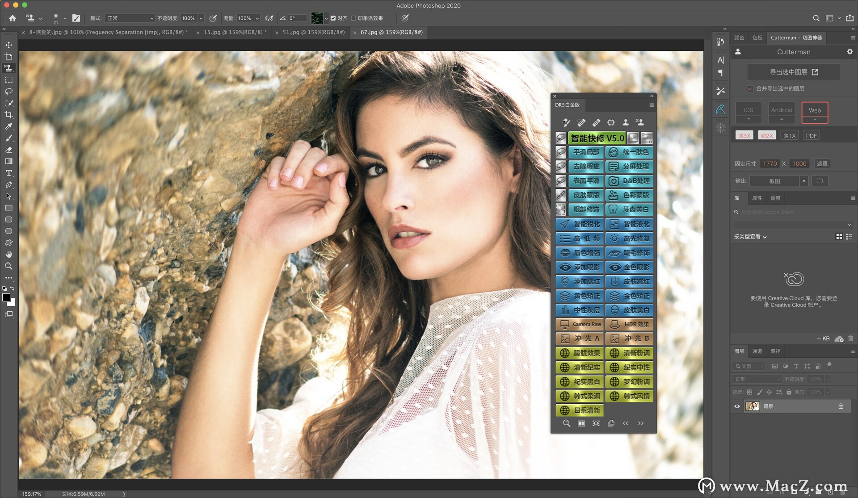
Task: Select the Gradient tool
Action: pos(8,161)
